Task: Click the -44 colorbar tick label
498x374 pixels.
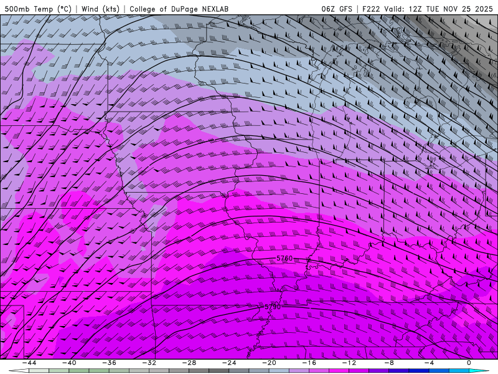Action: click(x=29, y=363)
